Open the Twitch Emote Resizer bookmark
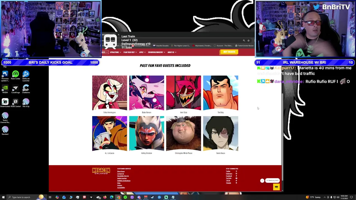Screen dimensions: 356x200 [x=244, y=46]
